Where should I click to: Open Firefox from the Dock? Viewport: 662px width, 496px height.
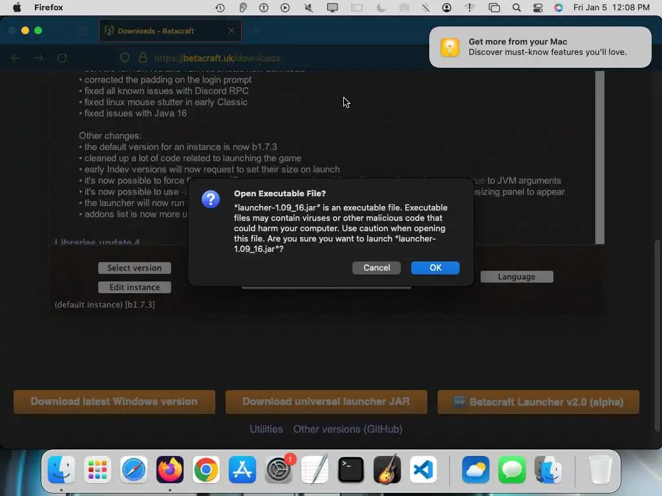point(170,470)
